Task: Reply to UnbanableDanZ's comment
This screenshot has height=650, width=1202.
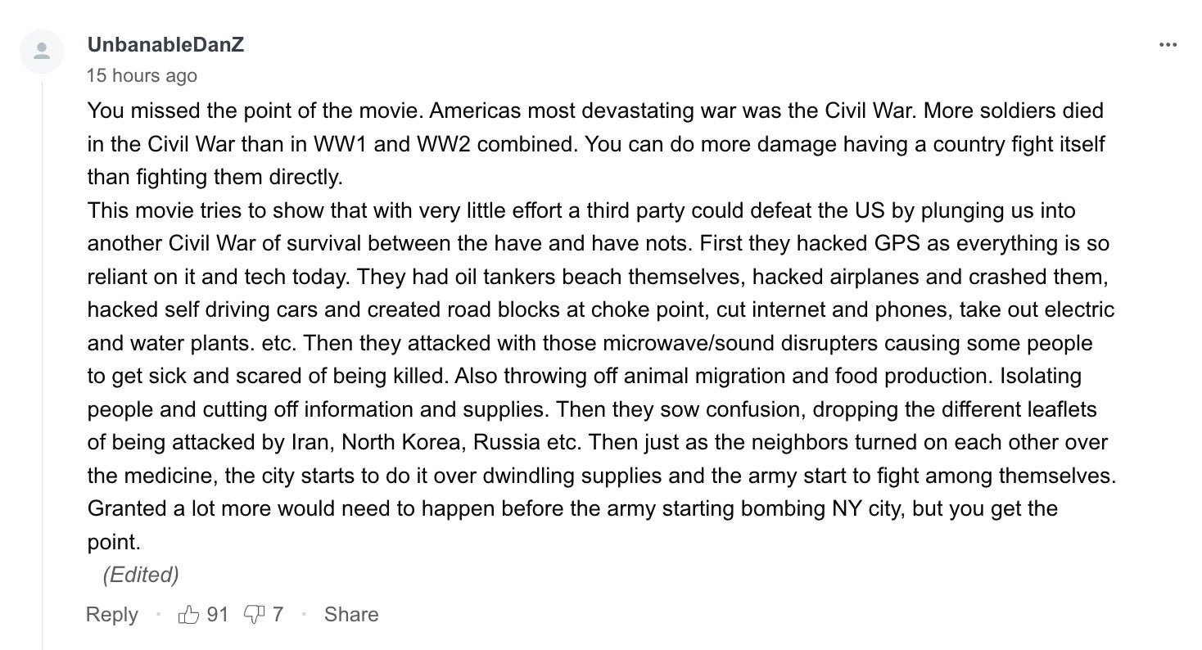Action: (x=112, y=614)
